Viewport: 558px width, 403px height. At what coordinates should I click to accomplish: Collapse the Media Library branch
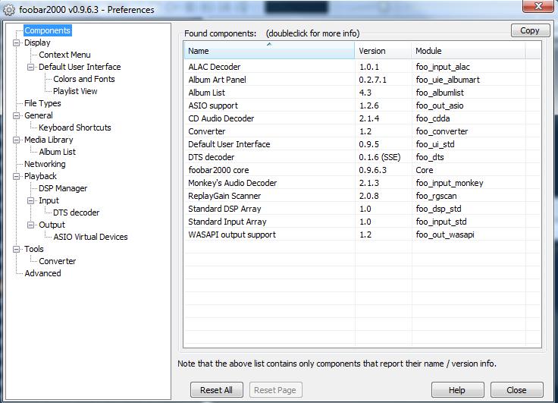(x=16, y=140)
